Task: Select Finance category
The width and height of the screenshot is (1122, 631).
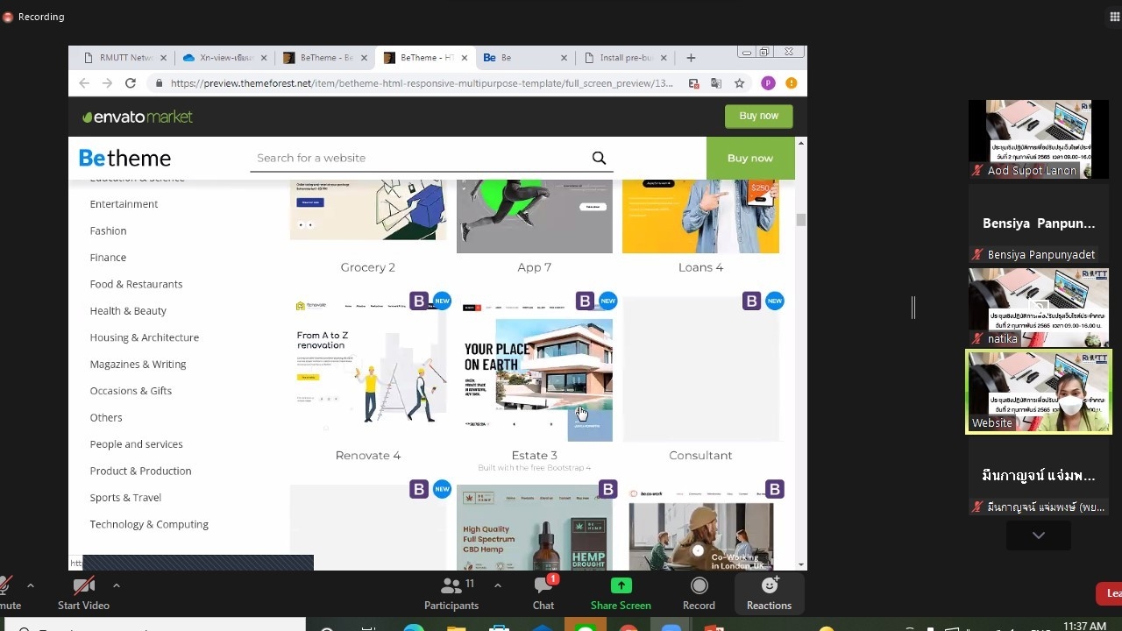Action: pos(108,258)
